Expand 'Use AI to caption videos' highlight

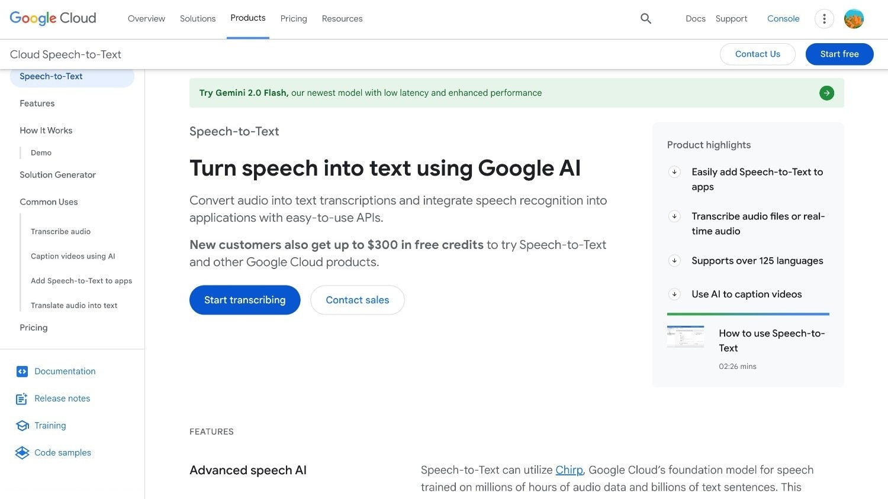coord(674,294)
